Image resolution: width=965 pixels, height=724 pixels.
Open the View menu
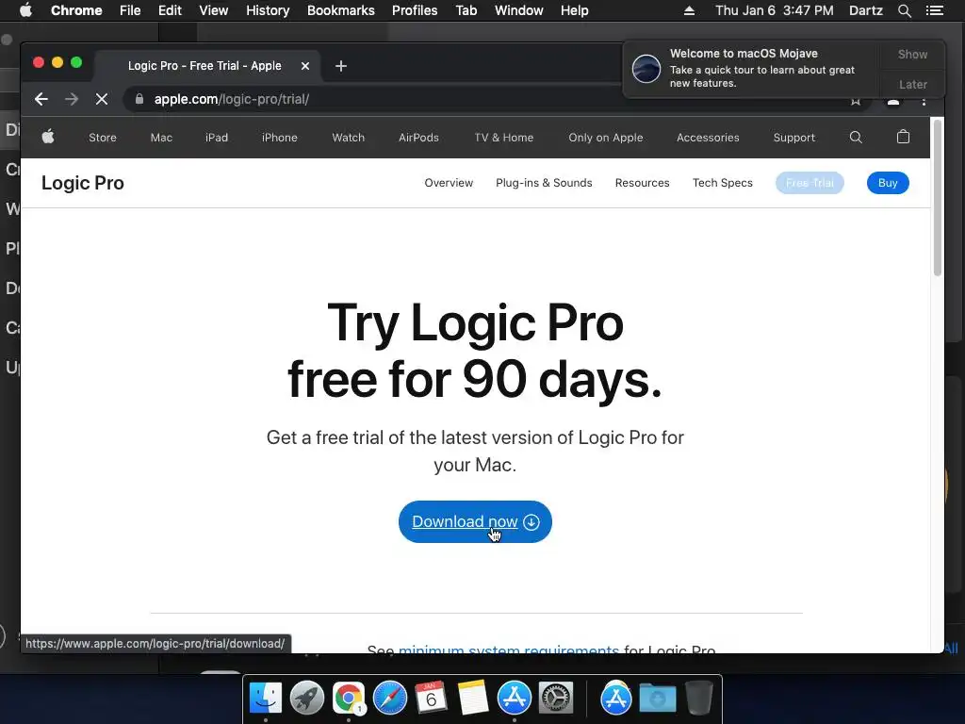214,10
